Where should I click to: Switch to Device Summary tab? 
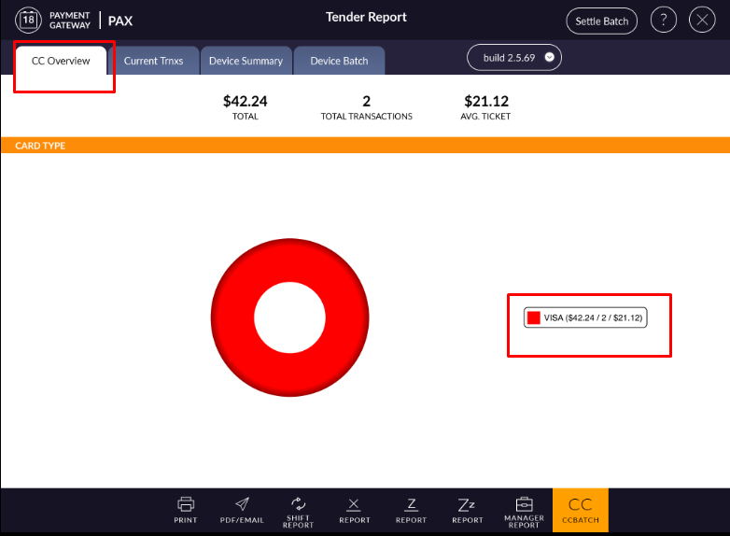246,61
